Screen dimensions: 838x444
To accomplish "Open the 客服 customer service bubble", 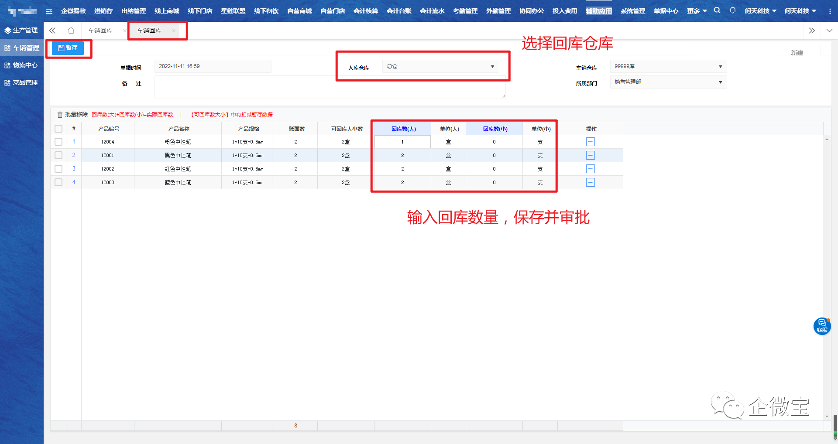I will click(822, 326).
